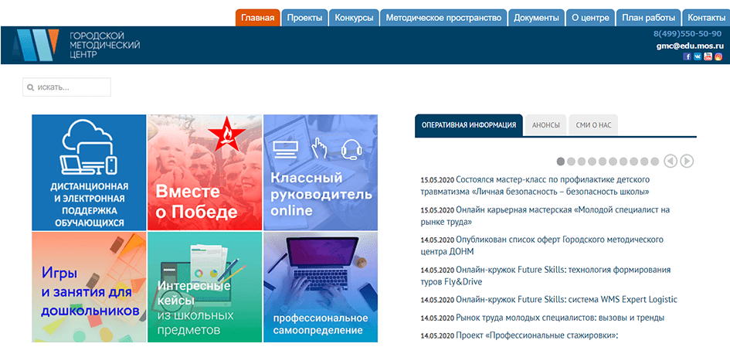This screenshot has height=347, width=730.
Task: Click the search magnifier icon
Action: tap(30, 87)
